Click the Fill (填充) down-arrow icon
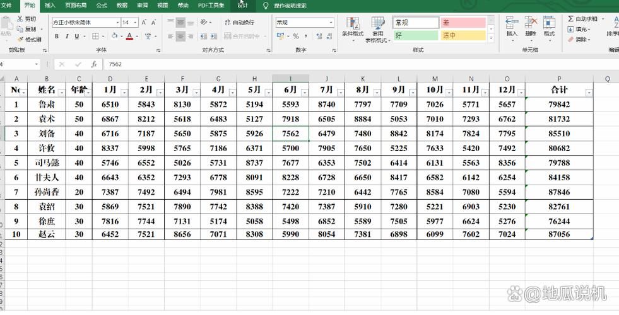The width and height of the screenshot is (619, 315). point(570,29)
